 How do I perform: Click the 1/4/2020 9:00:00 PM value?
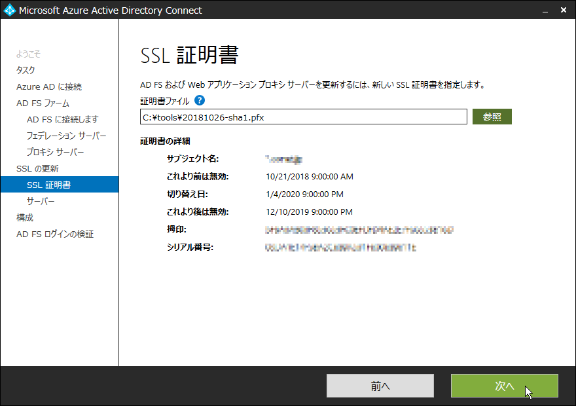click(x=304, y=194)
